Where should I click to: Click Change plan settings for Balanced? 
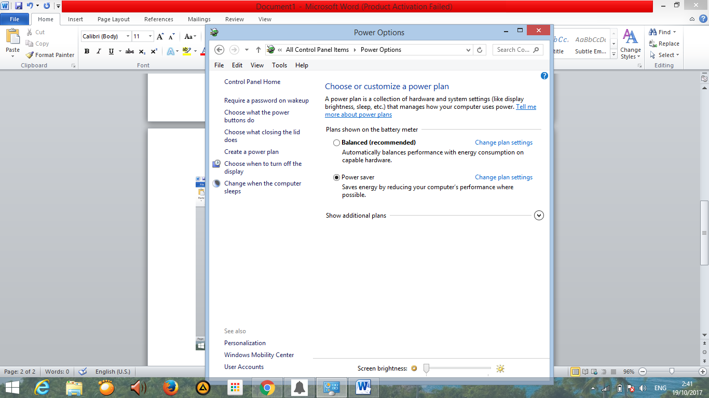tap(503, 143)
